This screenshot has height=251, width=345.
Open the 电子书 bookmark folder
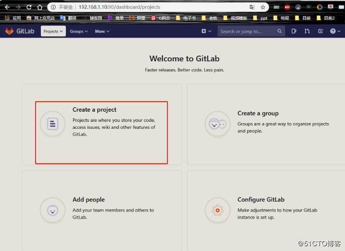[x=186, y=18]
